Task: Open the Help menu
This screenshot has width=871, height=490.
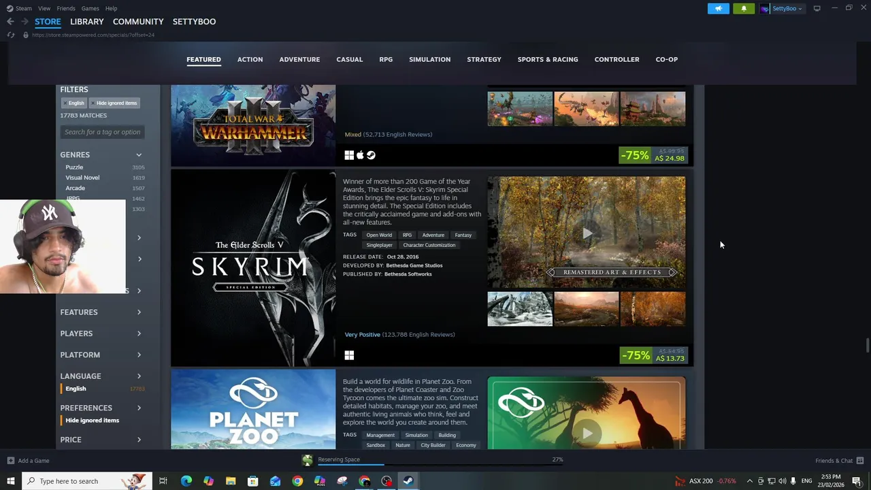Action: [111, 8]
